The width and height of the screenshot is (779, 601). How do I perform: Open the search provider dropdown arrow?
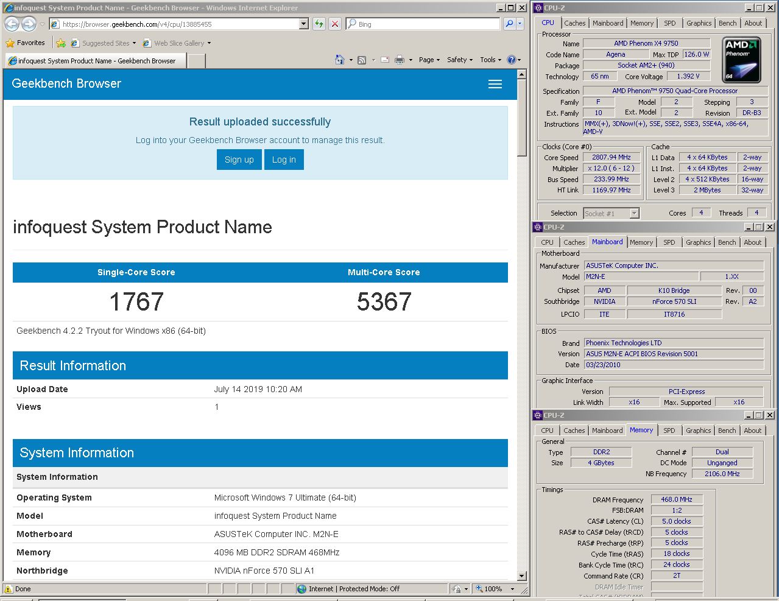click(520, 24)
